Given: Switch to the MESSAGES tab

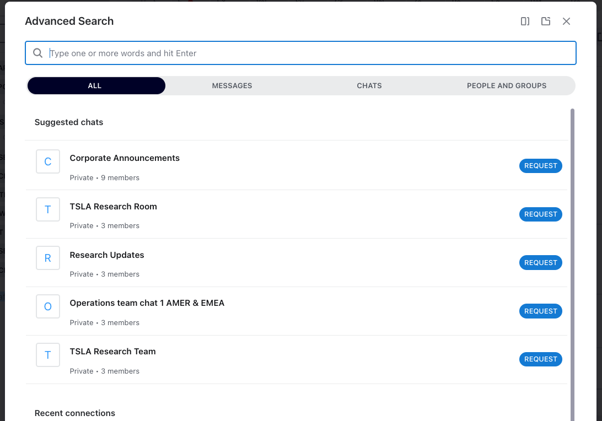Looking at the screenshot, I should pos(232,85).
